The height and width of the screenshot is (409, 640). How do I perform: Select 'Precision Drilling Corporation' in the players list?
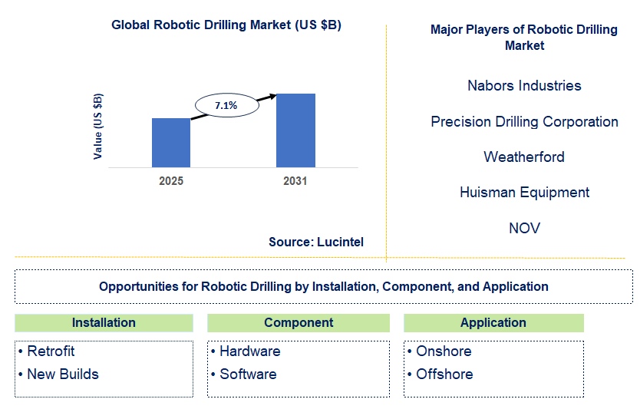point(524,122)
